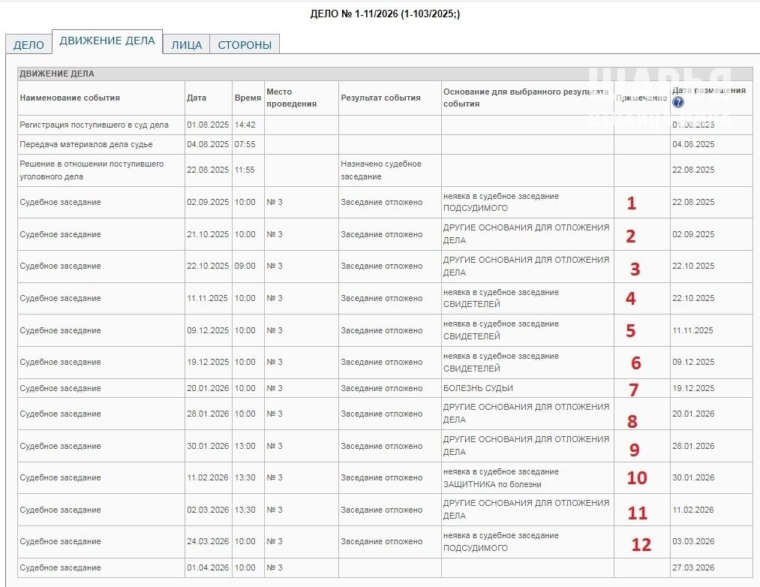Open the ДЕЛО tab
Screen dimensions: 760x587
click(29, 44)
